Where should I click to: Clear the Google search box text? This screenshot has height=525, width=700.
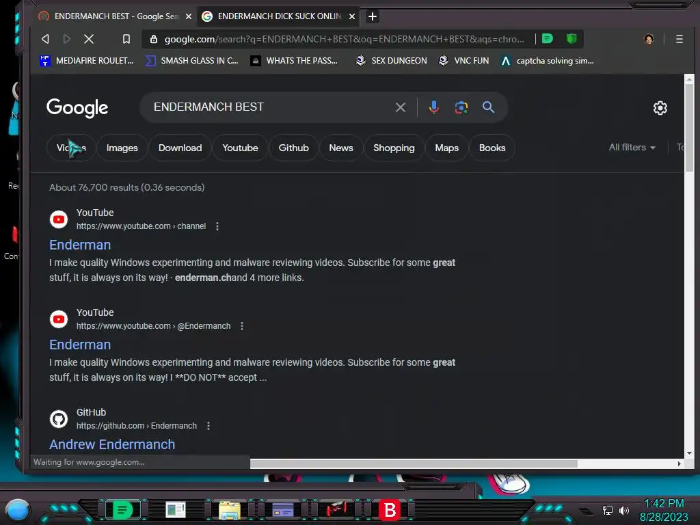click(401, 107)
